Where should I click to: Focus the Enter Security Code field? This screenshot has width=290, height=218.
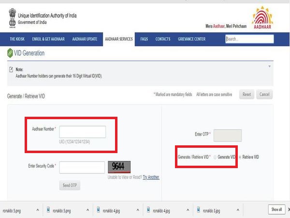[x=82, y=167]
